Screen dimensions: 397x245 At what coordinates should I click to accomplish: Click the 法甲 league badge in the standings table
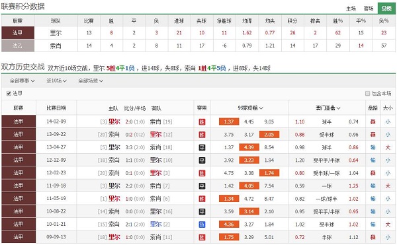[18, 33]
